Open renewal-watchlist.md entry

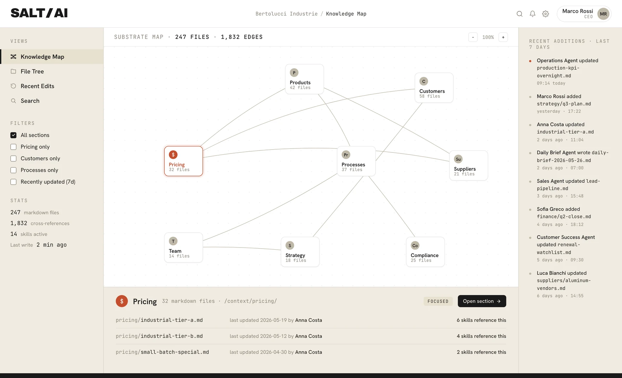(x=570, y=249)
